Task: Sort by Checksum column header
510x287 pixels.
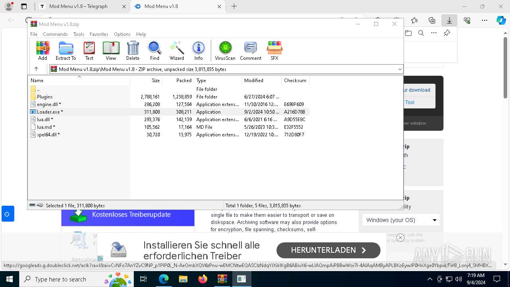Action: point(295,80)
